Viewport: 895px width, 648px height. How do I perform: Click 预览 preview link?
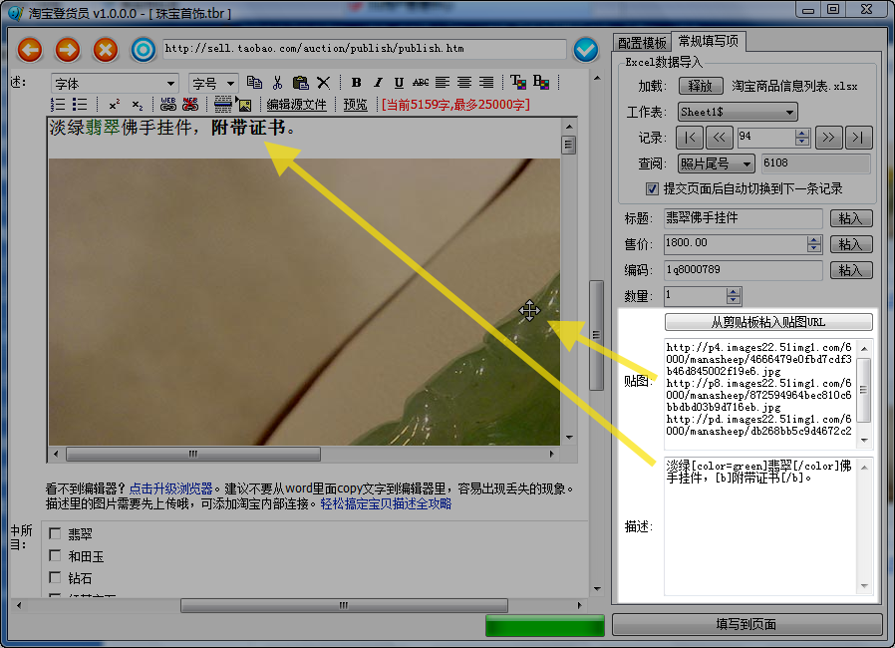pos(355,105)
